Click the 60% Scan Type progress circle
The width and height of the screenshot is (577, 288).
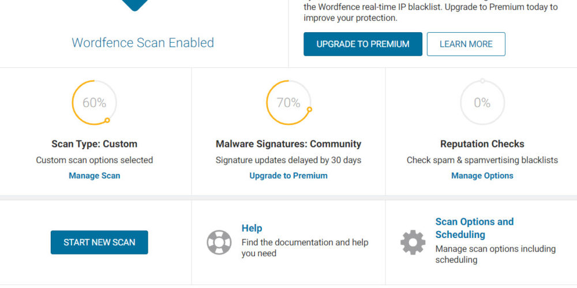tap(94, 103)
